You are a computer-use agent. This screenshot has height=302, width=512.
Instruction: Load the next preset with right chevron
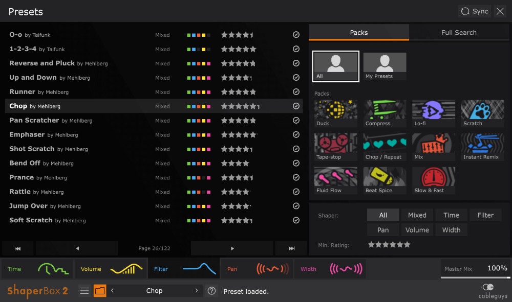tap(196, 291)
